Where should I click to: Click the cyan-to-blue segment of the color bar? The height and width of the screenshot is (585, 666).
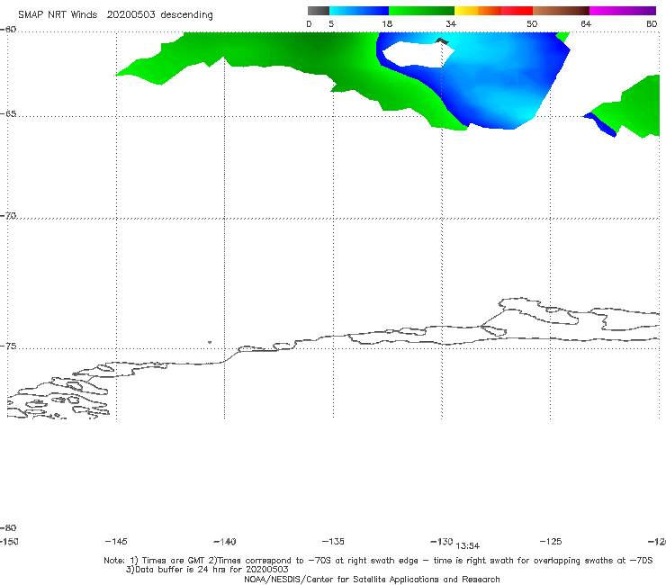pos(359,11)
